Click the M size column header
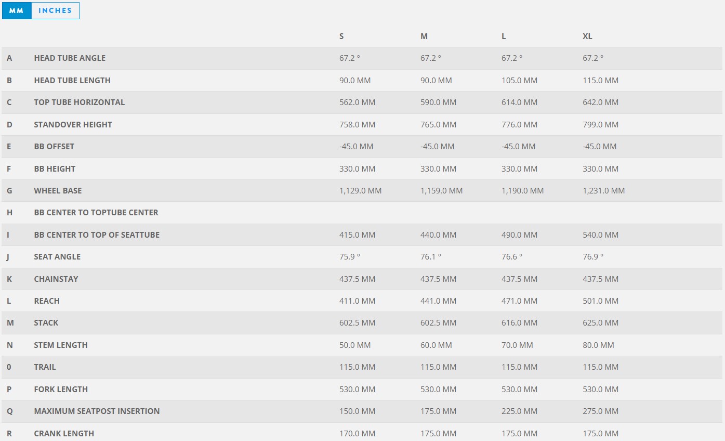The width and height of the screenshot is (725, 441). [x=424, y=36]
